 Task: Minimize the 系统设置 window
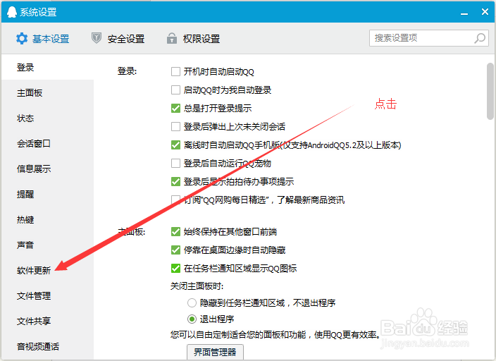tap(464, 13)
